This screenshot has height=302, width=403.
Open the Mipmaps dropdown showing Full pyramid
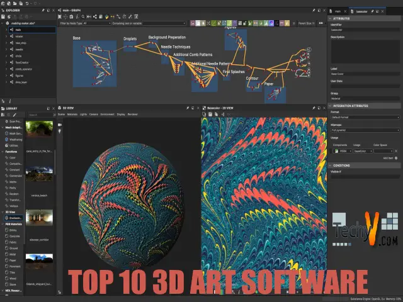coord(365,130)
